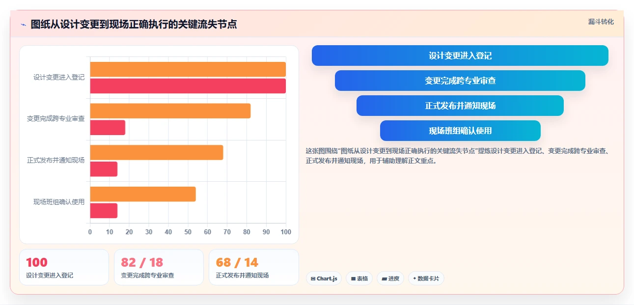Click the x-axis tick label 0
The height and width of the screenshot is (305, 634).
coord(90,232)
